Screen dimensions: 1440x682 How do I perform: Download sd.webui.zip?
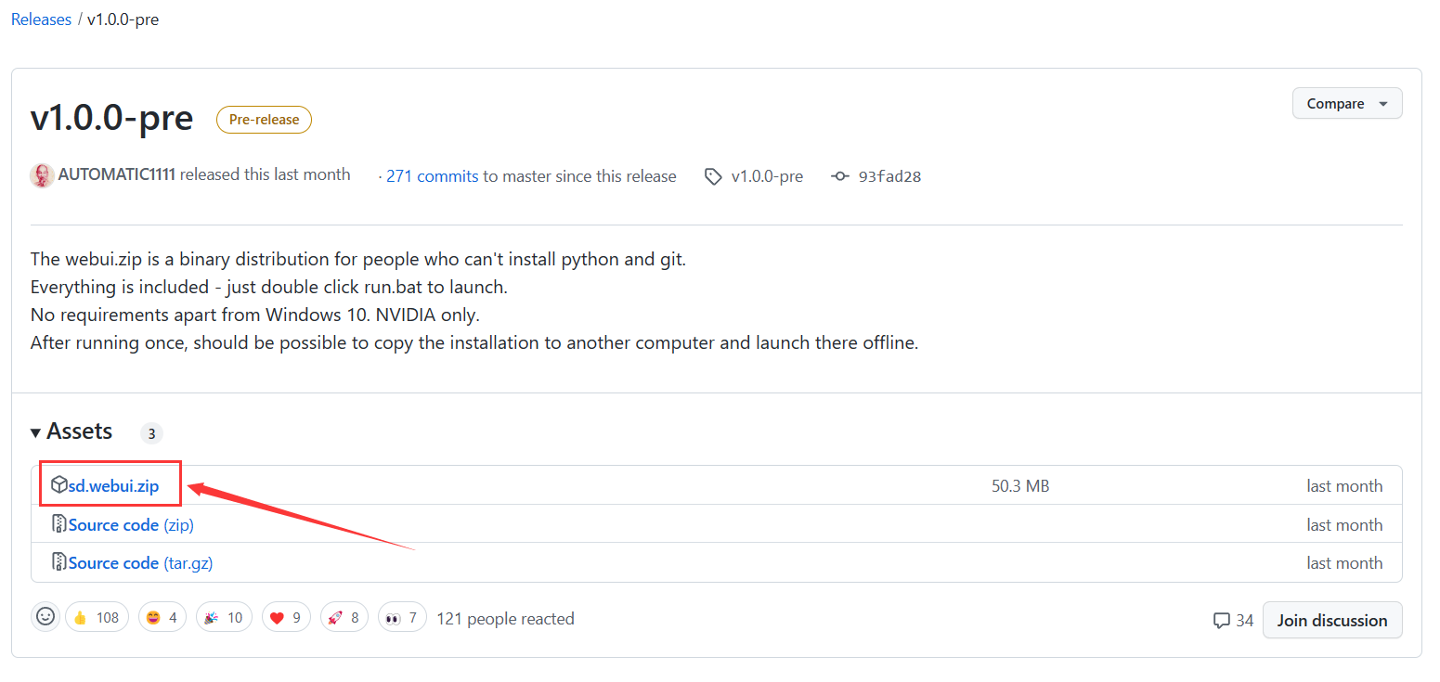(x=113, y=486)
